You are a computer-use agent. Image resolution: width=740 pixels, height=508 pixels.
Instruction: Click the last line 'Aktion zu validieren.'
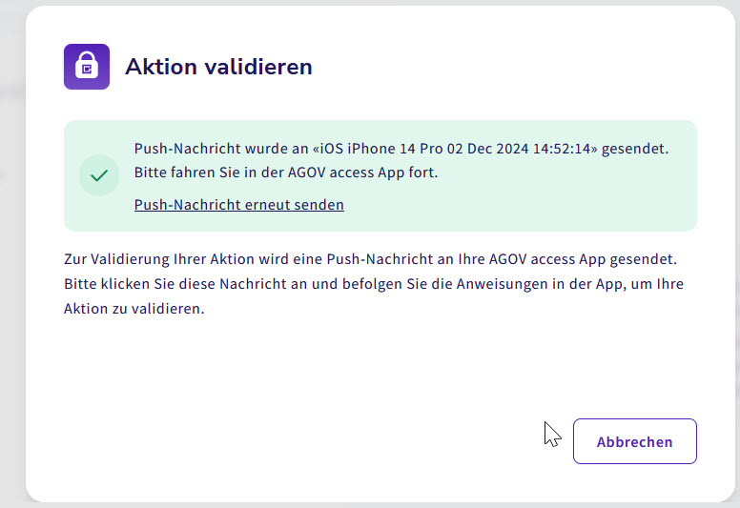tap(134, 309)
